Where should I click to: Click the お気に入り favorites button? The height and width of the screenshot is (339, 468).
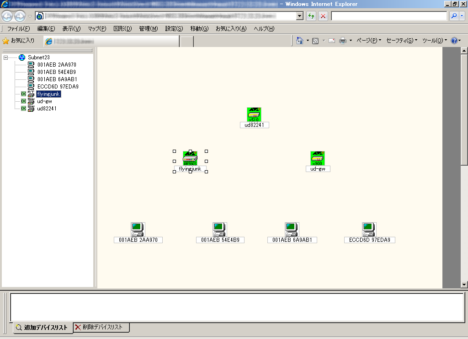[18, 41]
